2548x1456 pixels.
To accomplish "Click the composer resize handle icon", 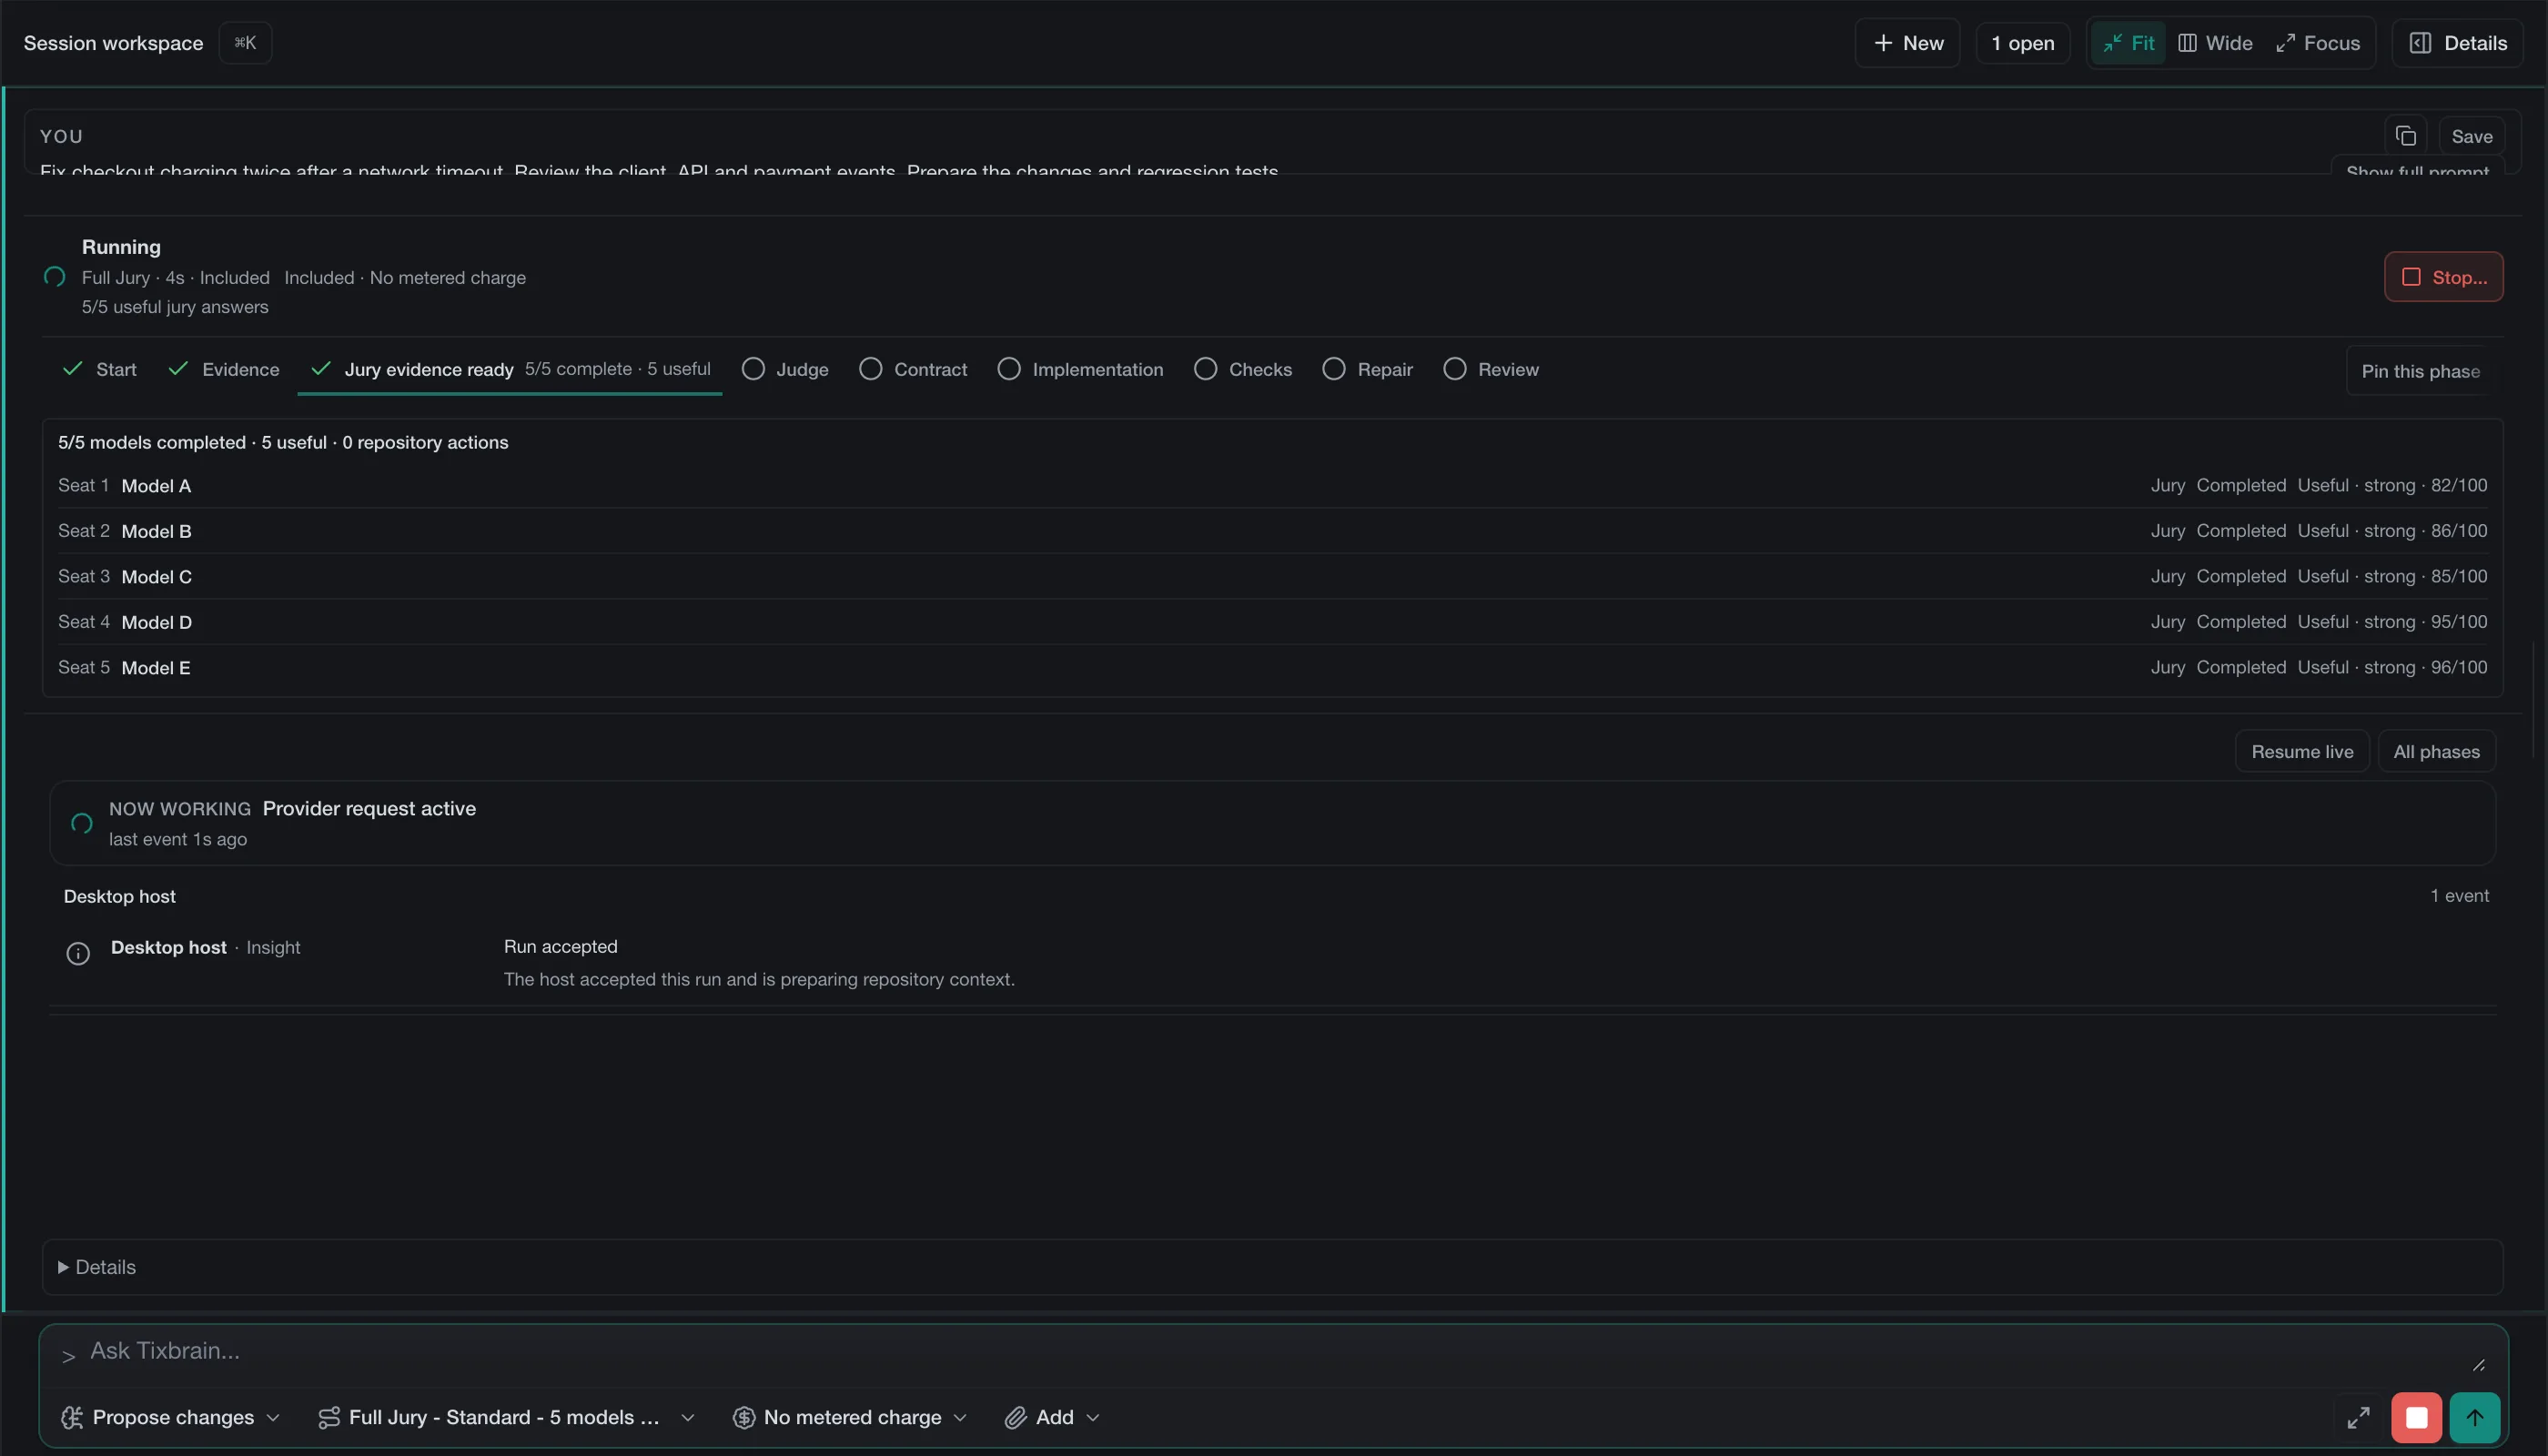I will click(2478, 1365).
